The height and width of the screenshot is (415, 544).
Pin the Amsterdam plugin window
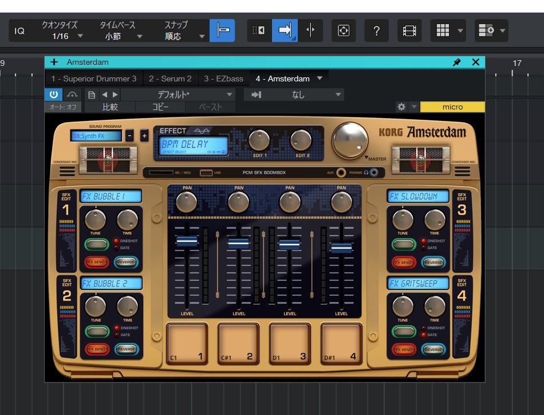[x=456, y=62]
